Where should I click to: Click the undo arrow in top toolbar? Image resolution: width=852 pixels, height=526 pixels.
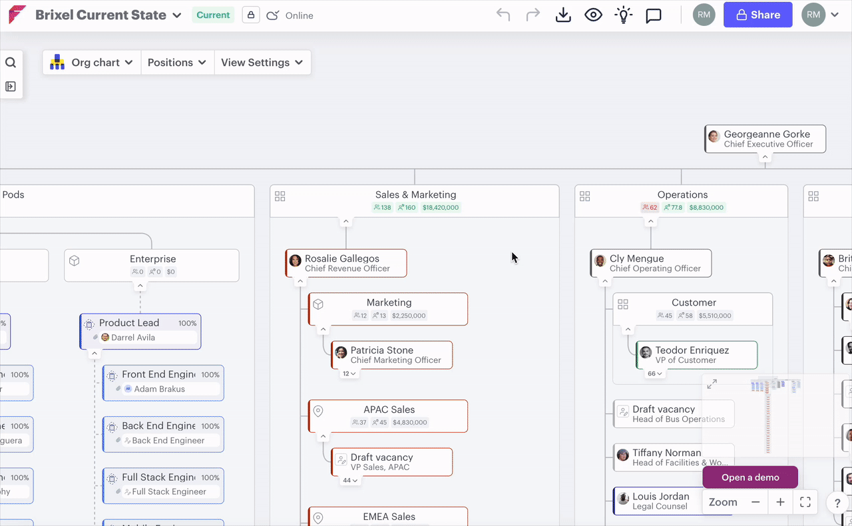pyautogui.click(x=503, y=15)
